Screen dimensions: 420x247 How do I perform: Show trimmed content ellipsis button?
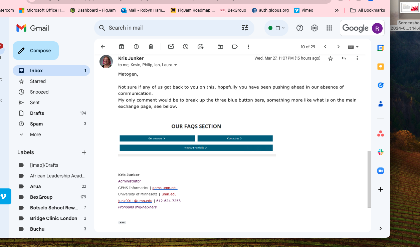point(122,222)
